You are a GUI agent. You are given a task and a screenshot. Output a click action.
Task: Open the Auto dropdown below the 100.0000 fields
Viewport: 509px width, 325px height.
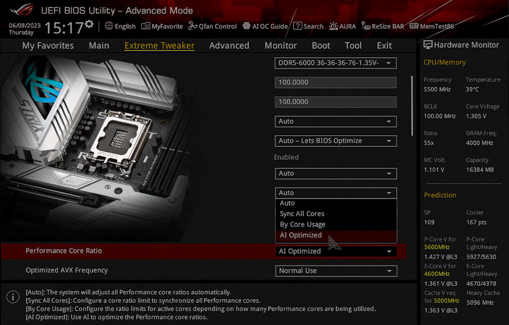pyautogui.click(x=336, y=121)
